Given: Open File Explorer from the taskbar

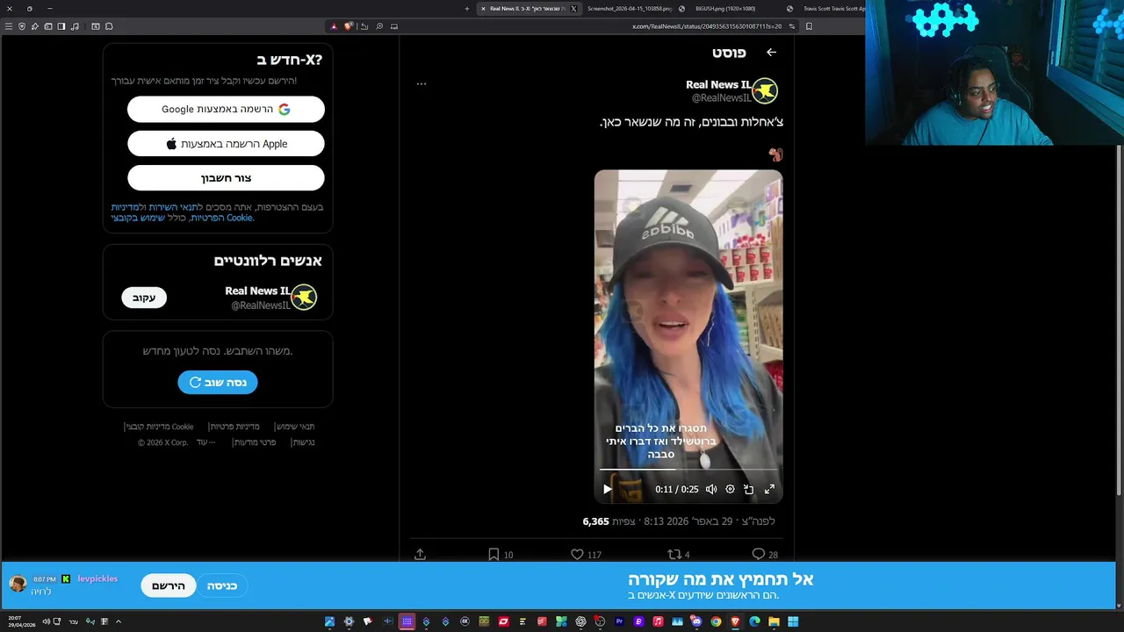Looking at the screenshot, I should point(774,621).
